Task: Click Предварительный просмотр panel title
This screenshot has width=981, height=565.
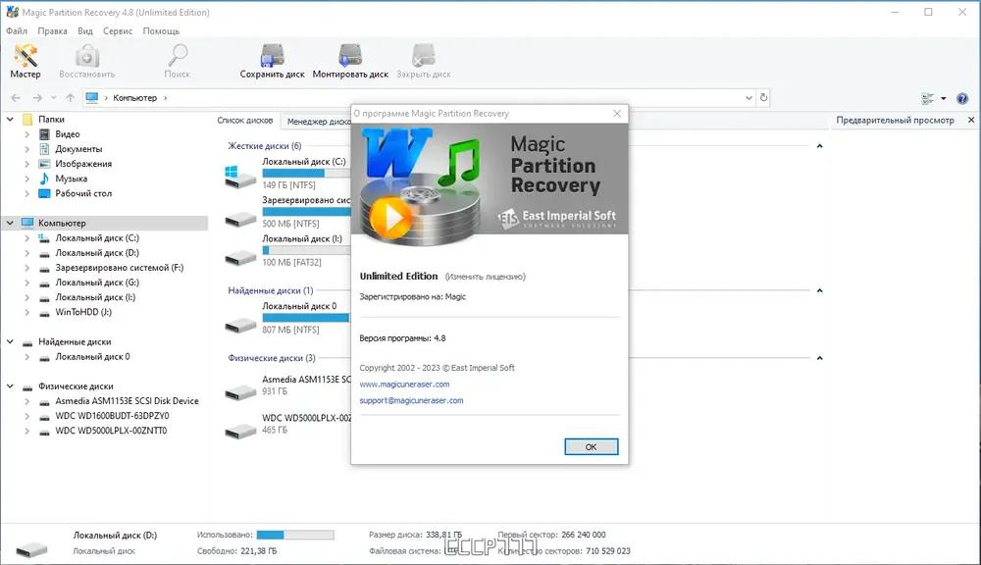Action: pyautogui.click(x=895, y=120)
